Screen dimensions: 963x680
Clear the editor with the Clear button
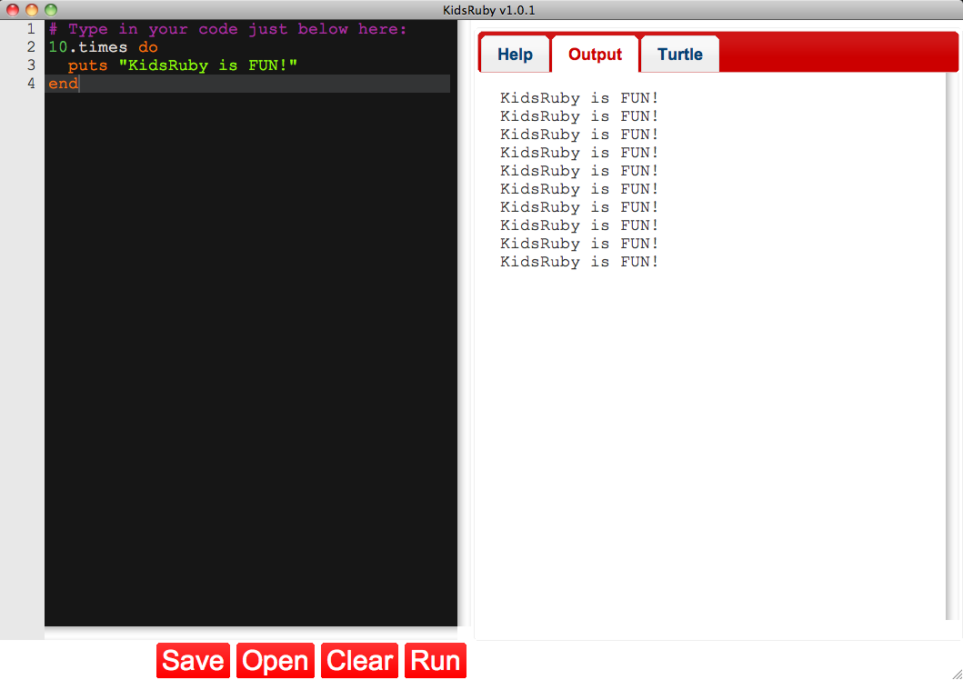pyautogui.click(x=359, y=660)
